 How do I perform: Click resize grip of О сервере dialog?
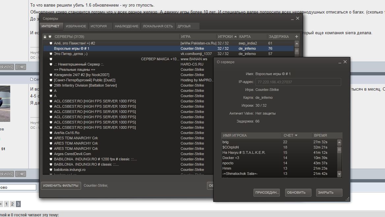pos(347,199)
